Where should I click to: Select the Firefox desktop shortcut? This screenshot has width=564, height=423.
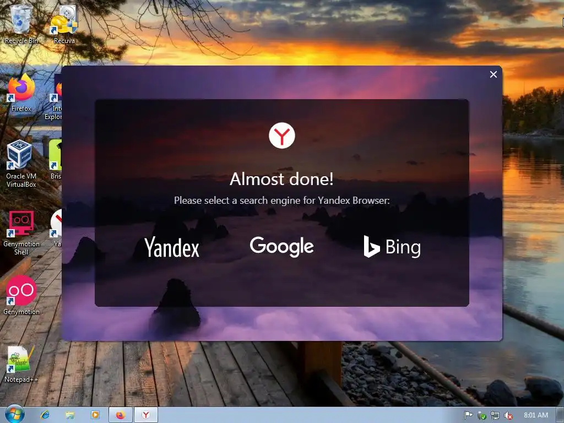point(21,92)
